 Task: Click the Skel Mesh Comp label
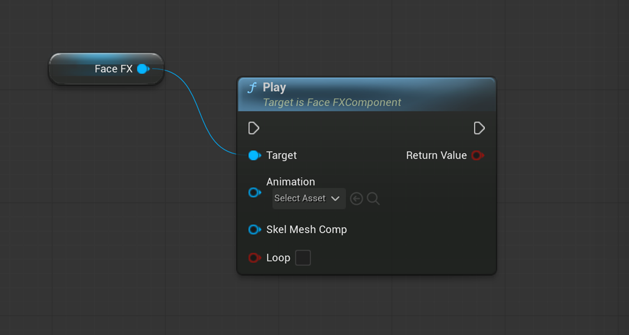click(306, 230)
